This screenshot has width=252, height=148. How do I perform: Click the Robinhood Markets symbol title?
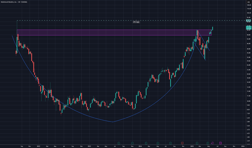tap(14, 2)
